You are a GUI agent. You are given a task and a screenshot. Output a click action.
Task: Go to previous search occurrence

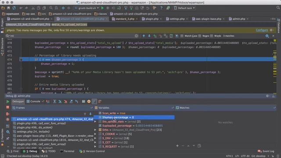pyautogui.click(x=144, y=36)
